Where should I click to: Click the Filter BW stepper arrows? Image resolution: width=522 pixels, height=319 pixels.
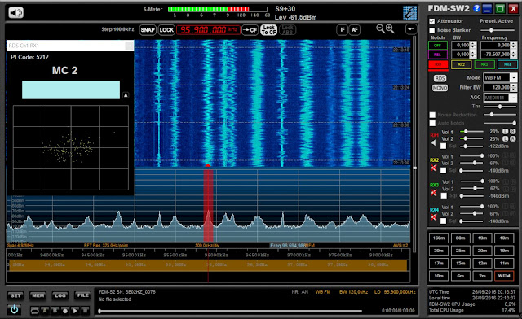(514, 87)
